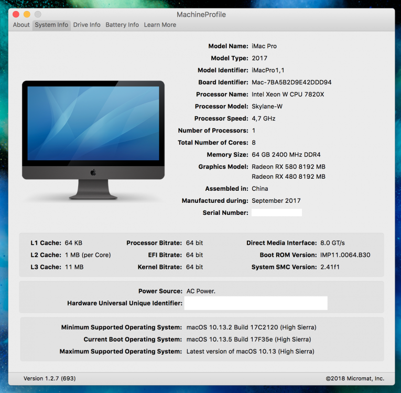Open the Learn More tab

coord(160,25)
